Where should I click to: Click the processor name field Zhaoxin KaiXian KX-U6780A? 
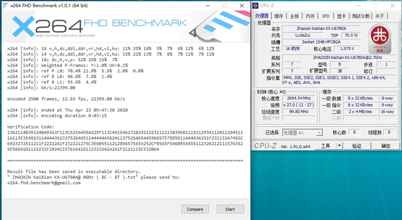tap(322, 29)
